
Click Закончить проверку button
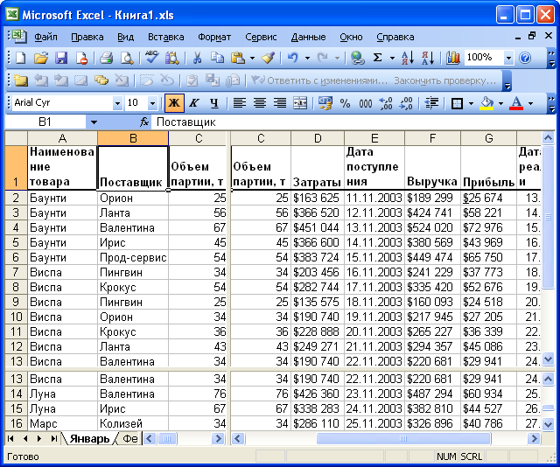[445, 80]
